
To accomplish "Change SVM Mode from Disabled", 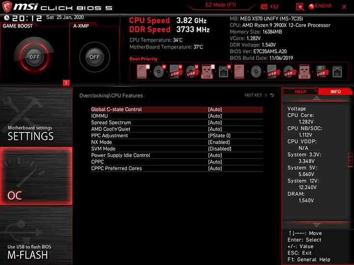I will tap(177, 149).
